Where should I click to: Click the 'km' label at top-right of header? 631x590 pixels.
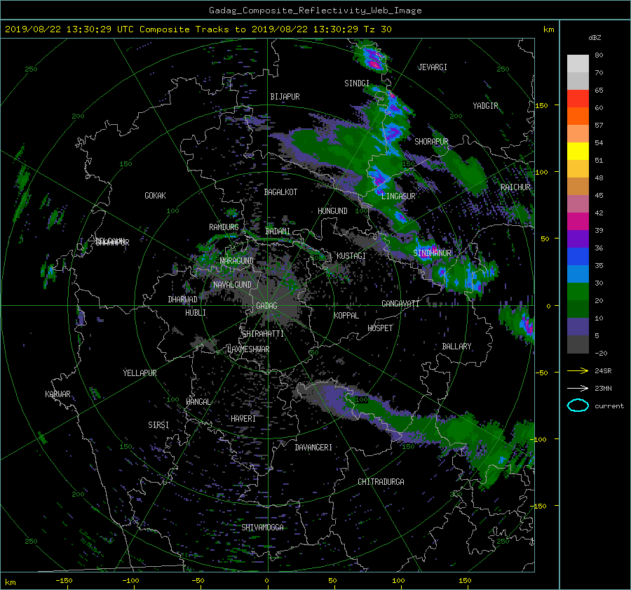[x=548, y=29]
